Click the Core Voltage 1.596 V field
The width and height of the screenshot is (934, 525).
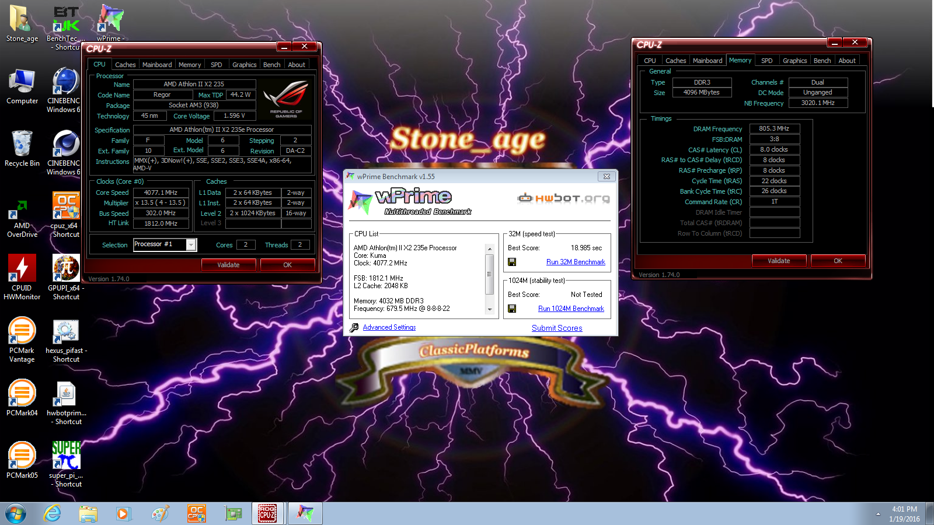click(235, 116)
